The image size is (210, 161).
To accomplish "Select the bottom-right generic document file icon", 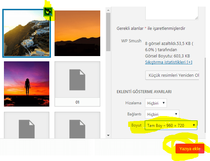I will pos(77,130).
